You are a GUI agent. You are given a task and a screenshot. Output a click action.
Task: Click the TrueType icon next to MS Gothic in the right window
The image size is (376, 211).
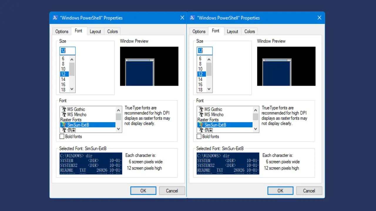coord(202,109)
